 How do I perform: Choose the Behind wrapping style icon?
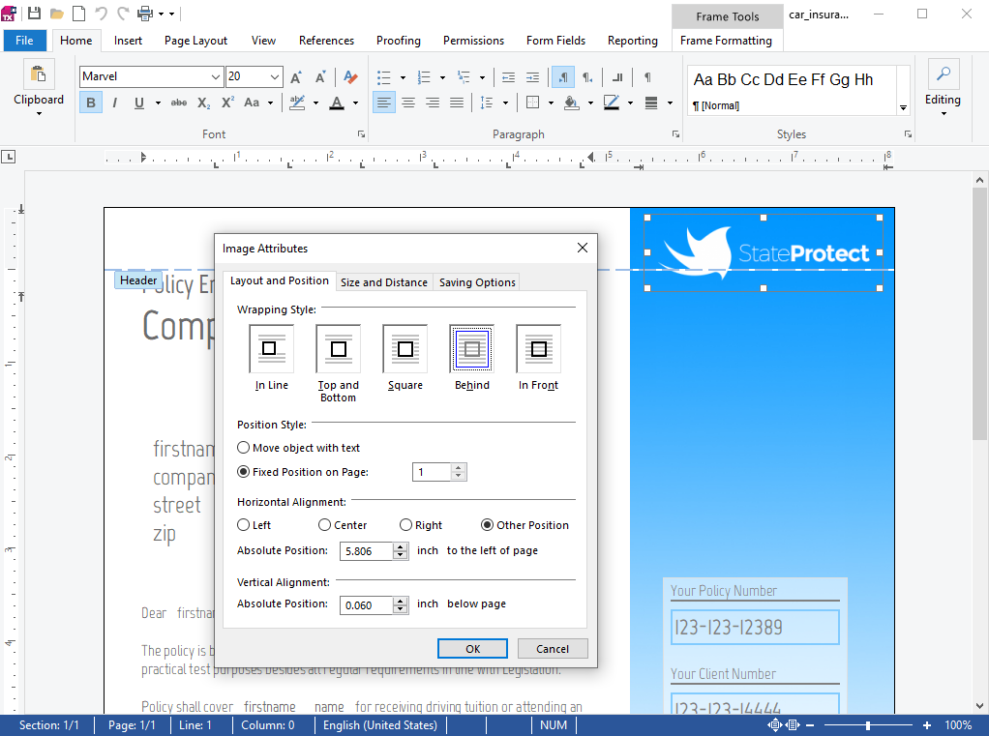point(471,349)
